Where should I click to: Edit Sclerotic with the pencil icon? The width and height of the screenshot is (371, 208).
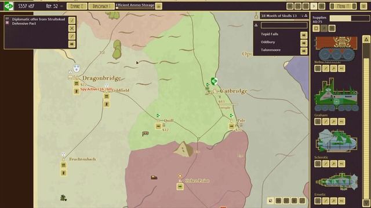(x=326, y=164)
